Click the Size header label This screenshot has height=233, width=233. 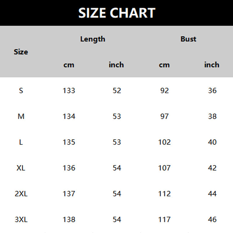[21, 52]
